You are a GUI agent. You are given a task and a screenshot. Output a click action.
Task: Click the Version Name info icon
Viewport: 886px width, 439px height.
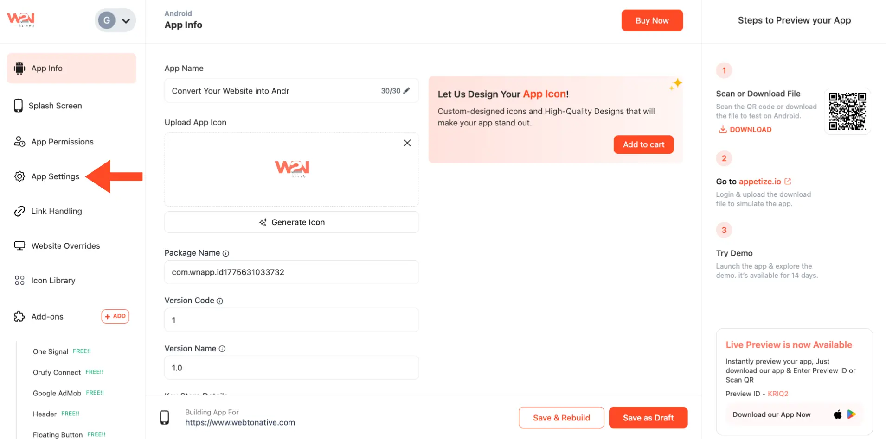pos(222,349)
